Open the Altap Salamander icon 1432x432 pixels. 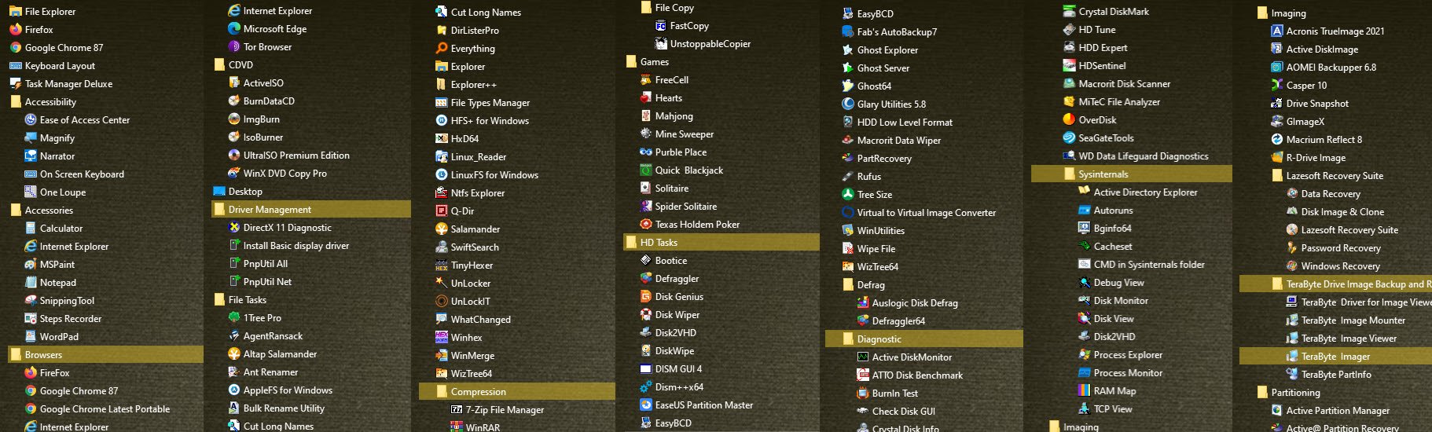(234, 354)
